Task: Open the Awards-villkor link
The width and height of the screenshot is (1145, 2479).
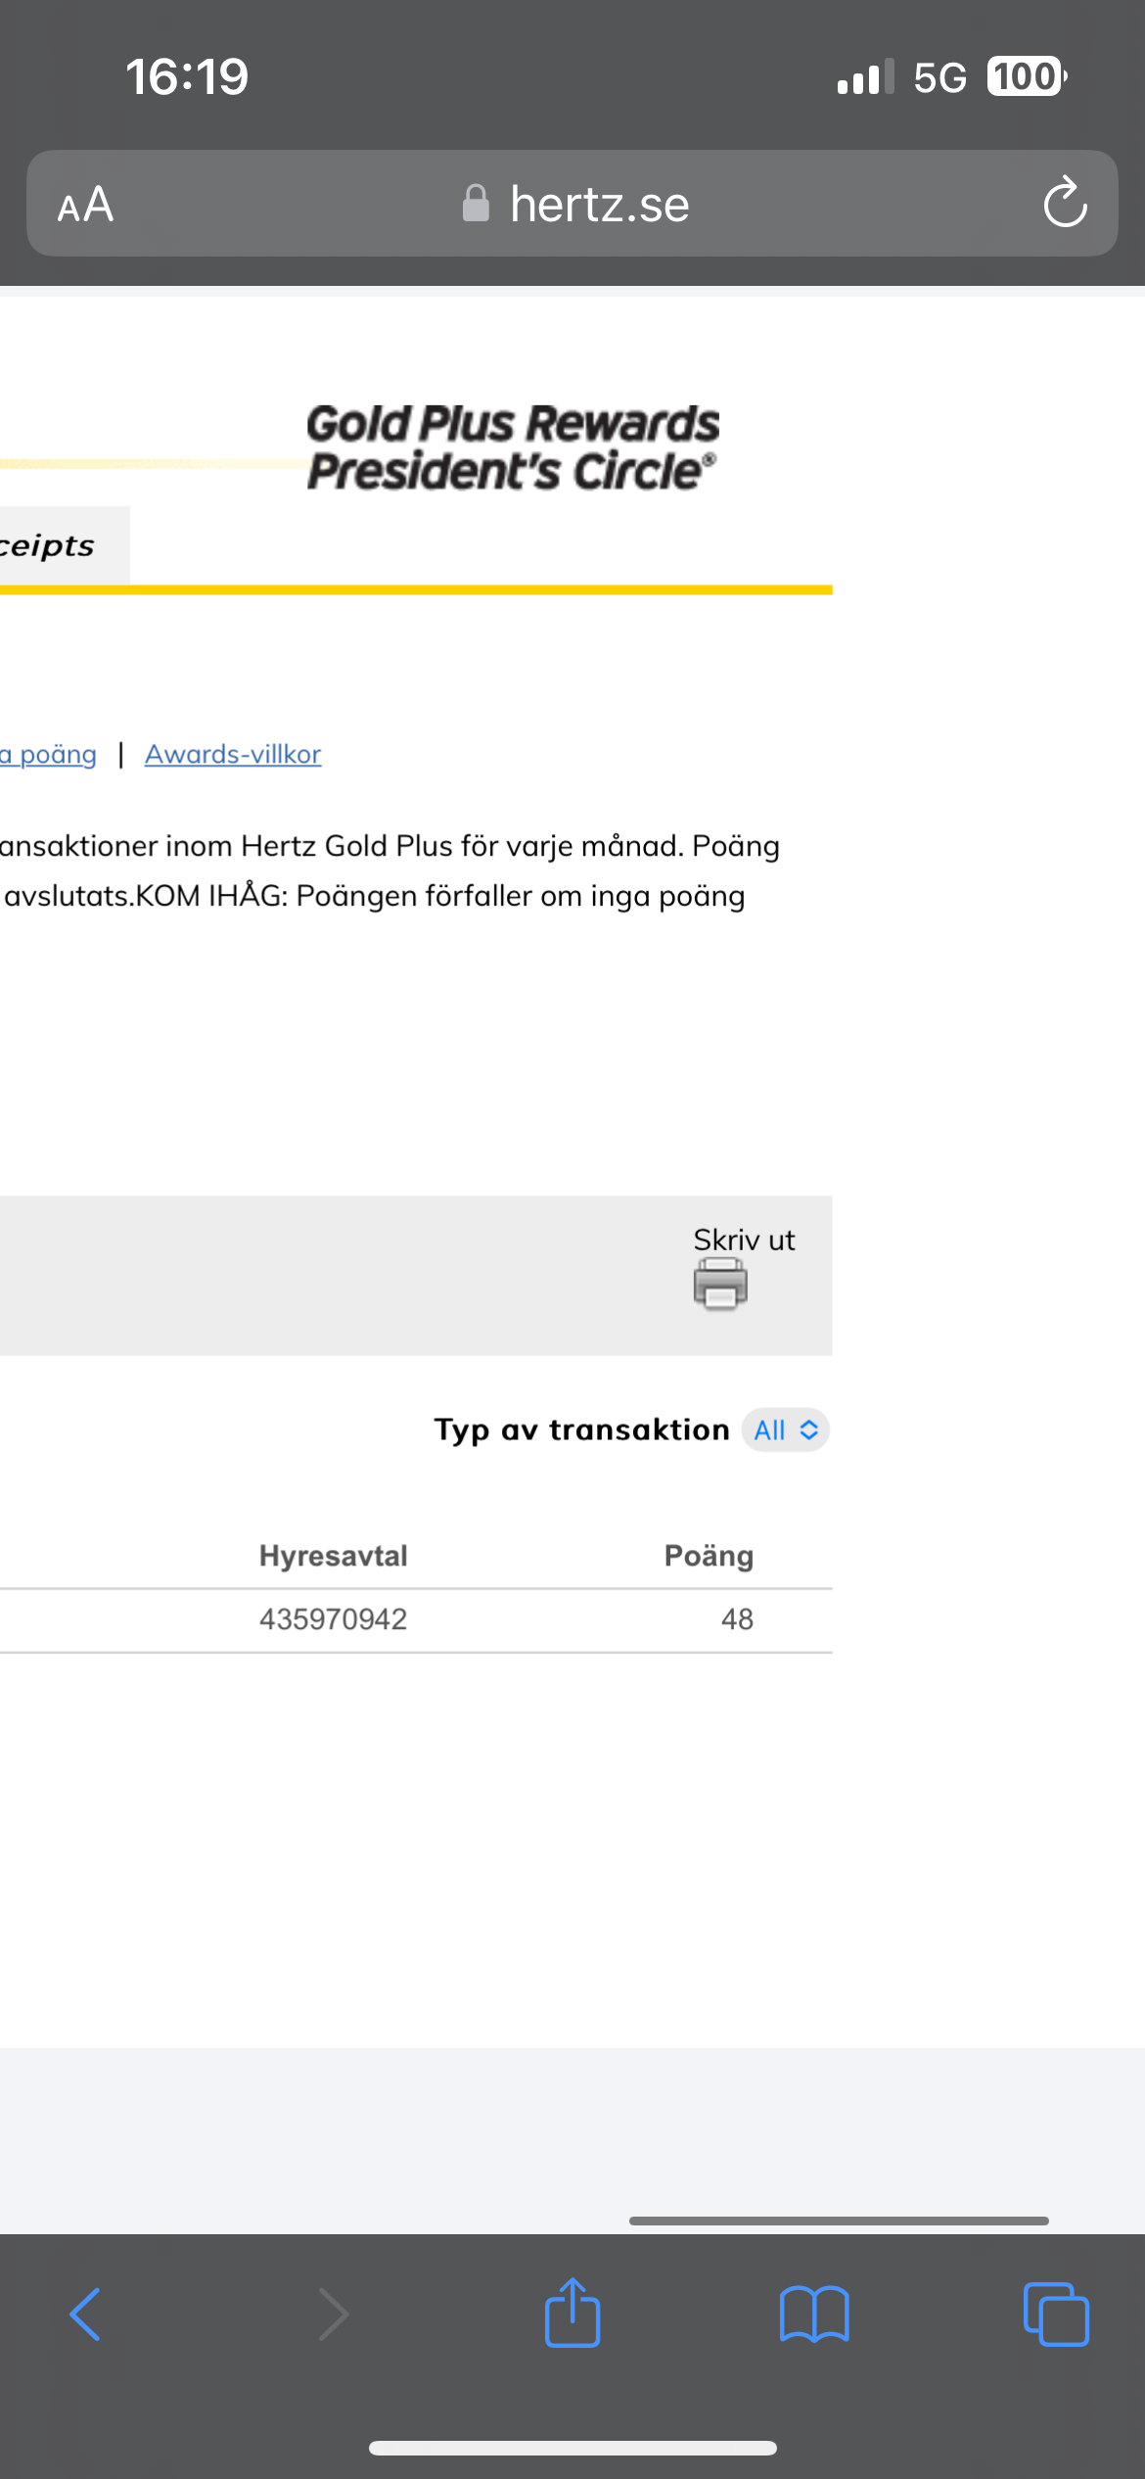Action: [x=233, y=755]
